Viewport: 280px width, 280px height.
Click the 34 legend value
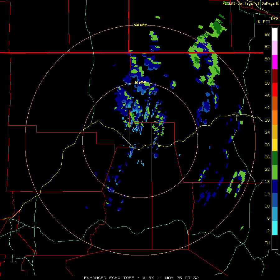[267, 133]
